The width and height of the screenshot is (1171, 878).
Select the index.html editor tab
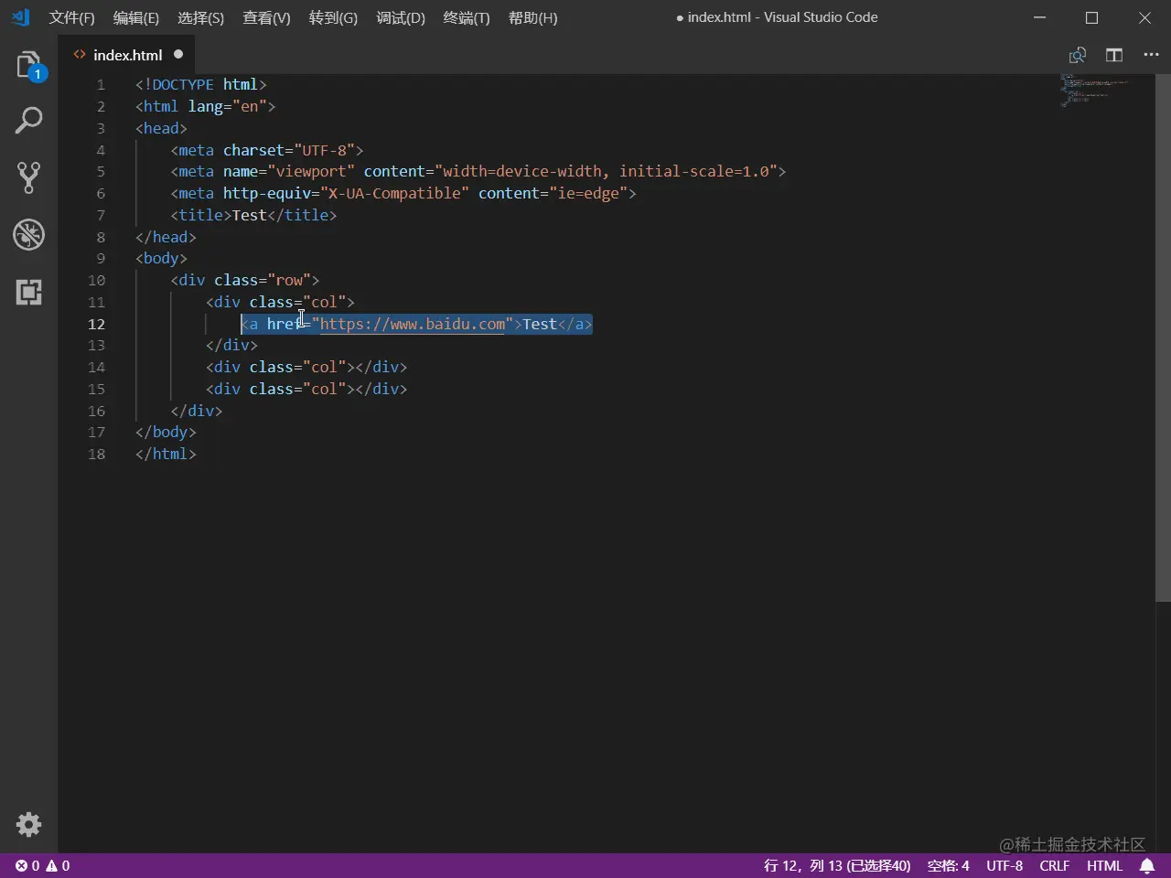(x=128, y=55)
